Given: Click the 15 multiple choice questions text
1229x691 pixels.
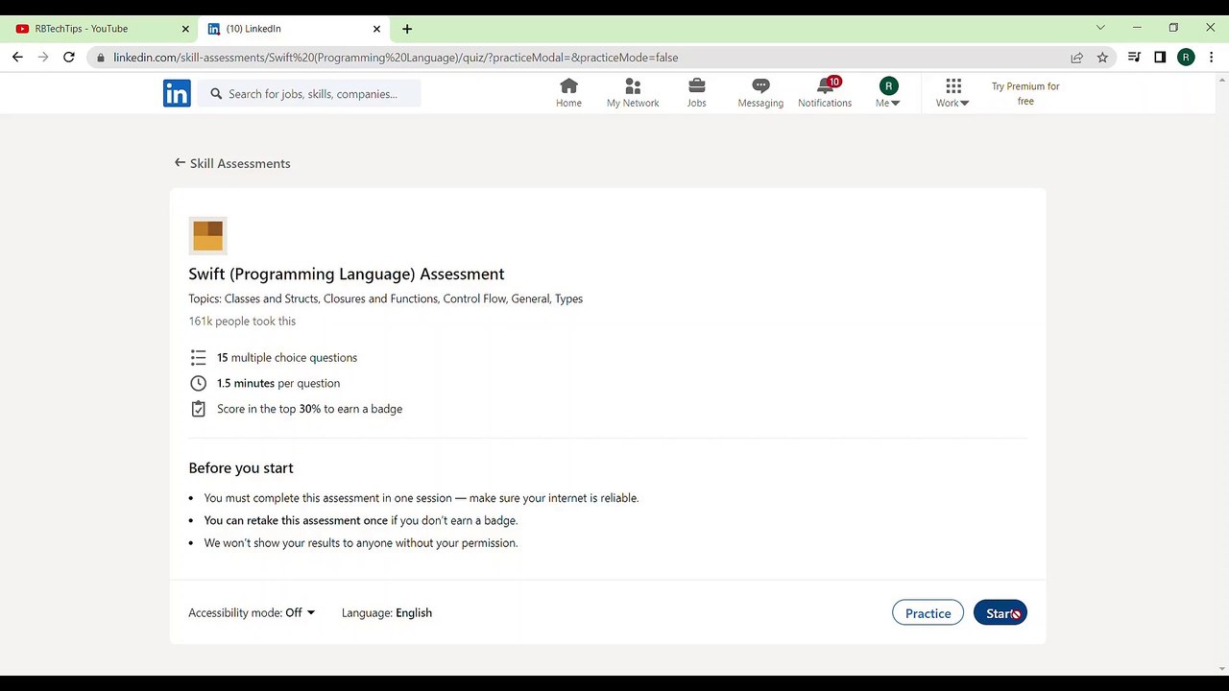Looking at the screenshot, I should tap(287, 357).
